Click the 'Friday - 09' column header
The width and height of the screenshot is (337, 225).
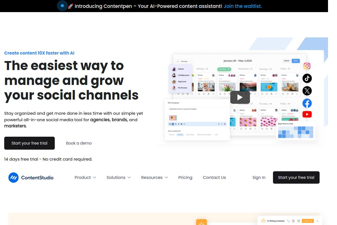tap(285, 104)
